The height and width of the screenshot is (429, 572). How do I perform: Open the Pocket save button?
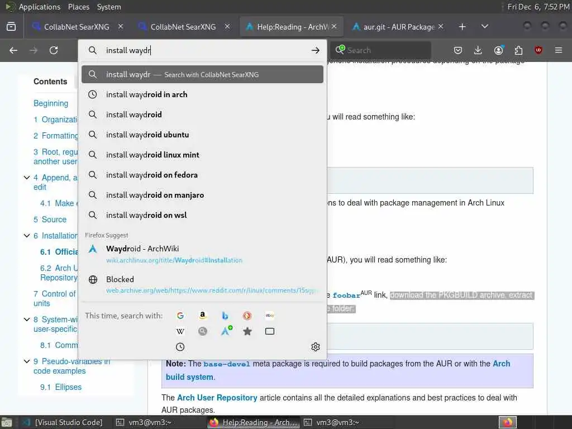click(458, 50)
